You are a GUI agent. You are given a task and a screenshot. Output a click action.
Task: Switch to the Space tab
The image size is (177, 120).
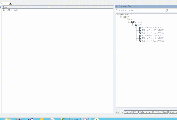pyautogui.click(x=128, y=112)
